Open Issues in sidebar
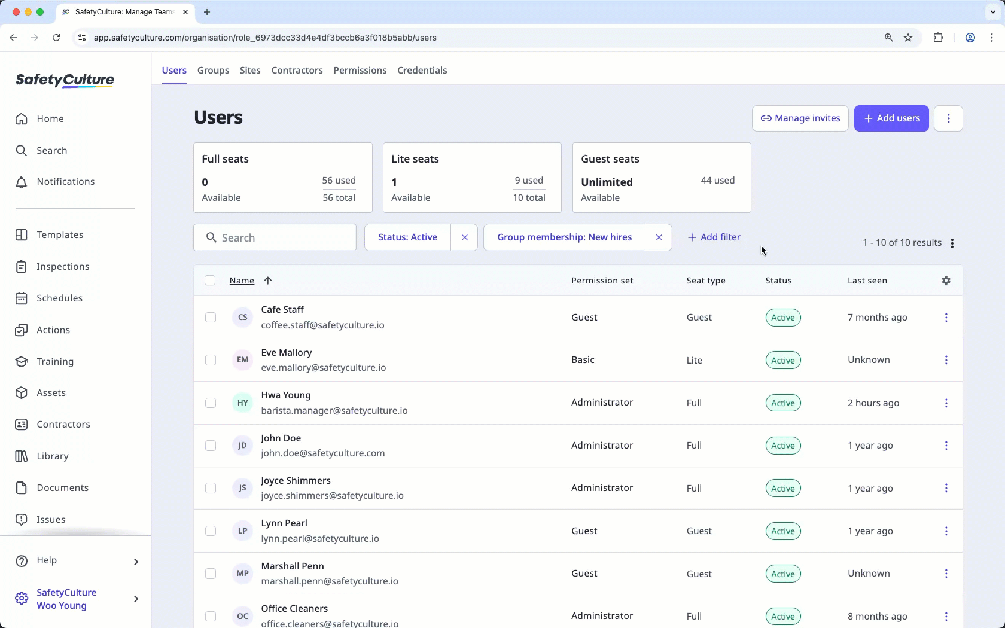Image resolution: width=1005 pixels, height=628 pixels. (40, 520)
